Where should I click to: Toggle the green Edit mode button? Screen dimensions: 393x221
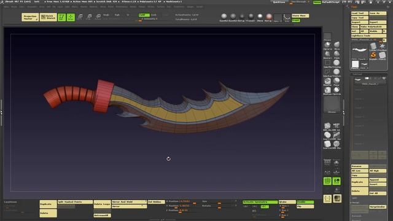(61, 17)
